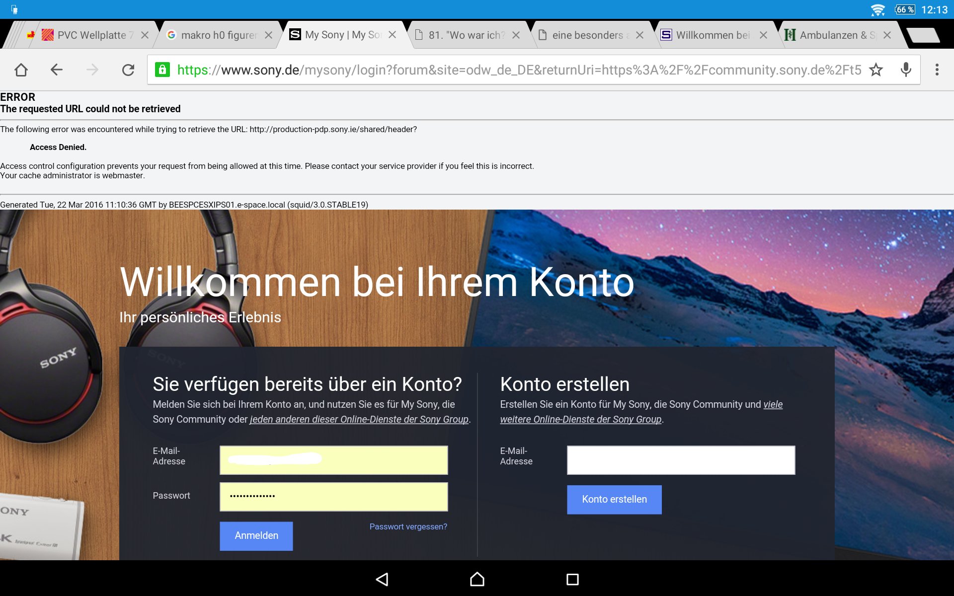The image size is (954, 596).
Task: Close the My Sony tab
Action: 393,35
